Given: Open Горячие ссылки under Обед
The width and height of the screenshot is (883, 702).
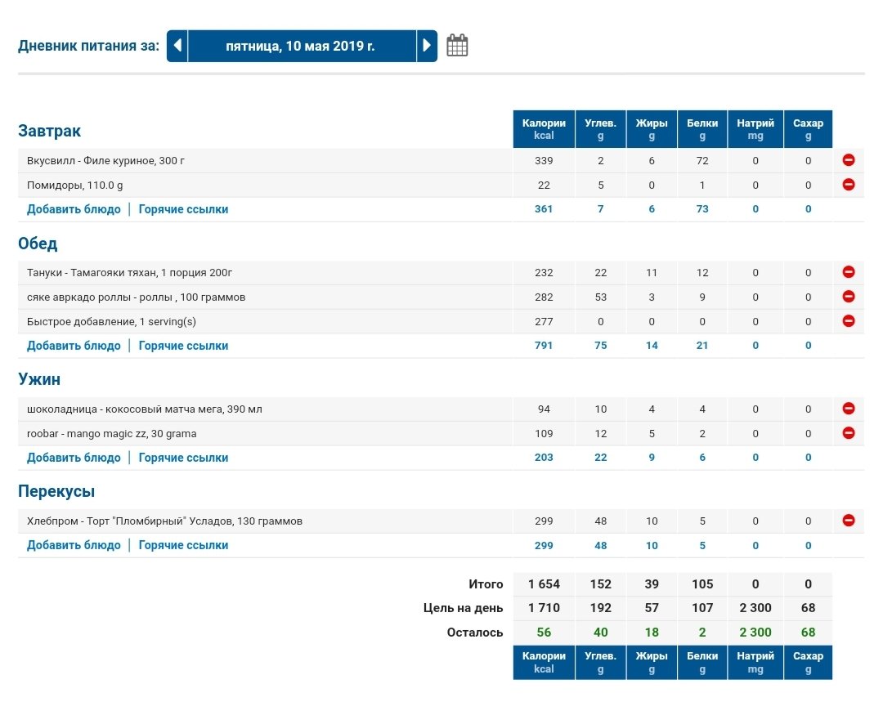Looking at the screenshot, I should pos(183,346).
